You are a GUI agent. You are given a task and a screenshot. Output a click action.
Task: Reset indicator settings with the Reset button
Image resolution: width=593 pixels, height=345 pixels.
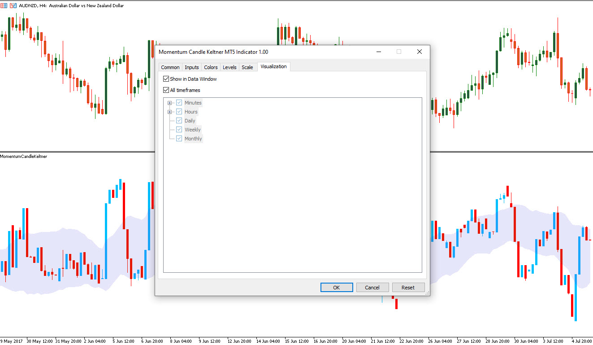[x=408, y=288]
